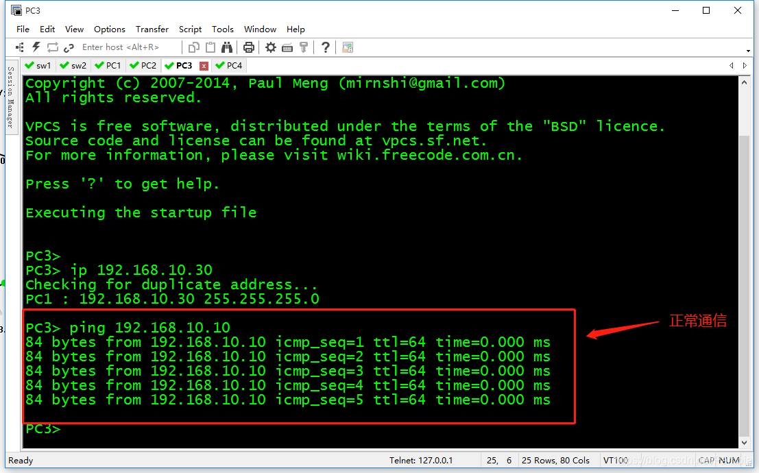759x473 pixels.
Task: Click the Paste clipboard icon
Action: pos(210,47)
